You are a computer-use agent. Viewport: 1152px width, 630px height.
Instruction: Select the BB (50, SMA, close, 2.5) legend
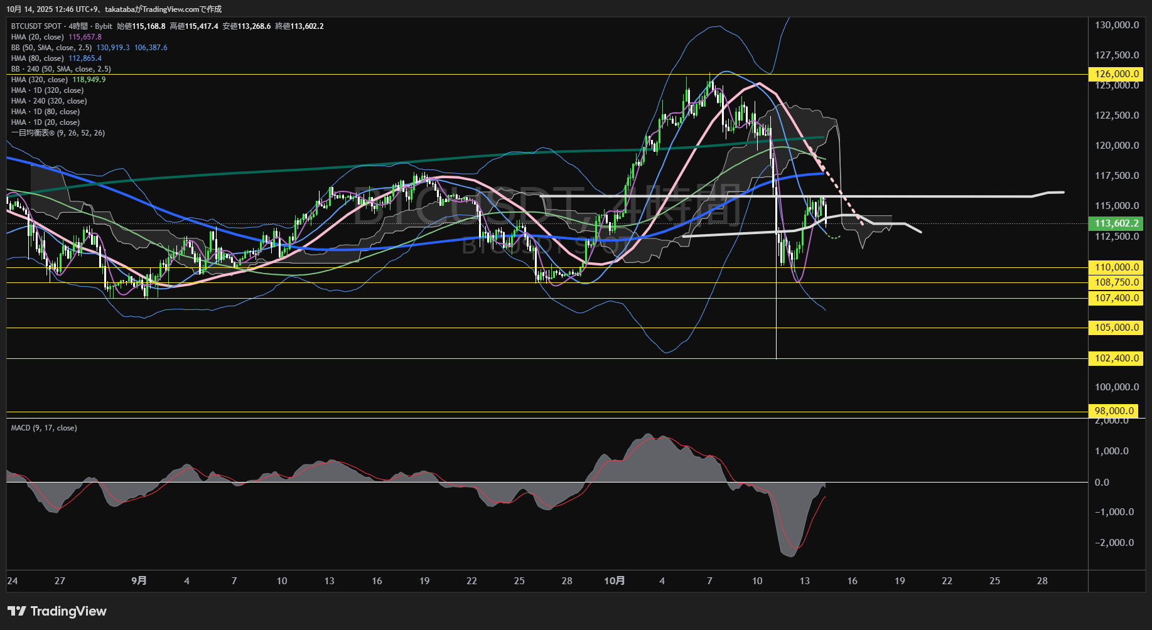(51, 48)
